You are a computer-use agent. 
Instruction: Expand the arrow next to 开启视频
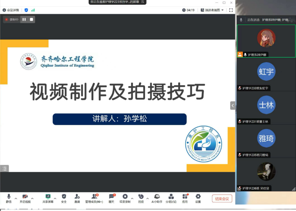(32, 198)
